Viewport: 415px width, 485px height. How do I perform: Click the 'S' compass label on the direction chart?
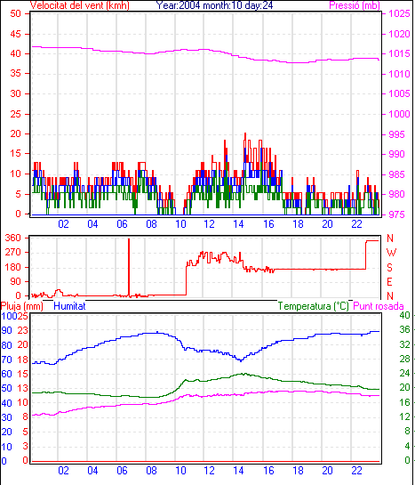point(390,267)
